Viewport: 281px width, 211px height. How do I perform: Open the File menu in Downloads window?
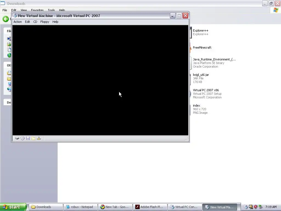pyautogui.click(x=5, y=10)
